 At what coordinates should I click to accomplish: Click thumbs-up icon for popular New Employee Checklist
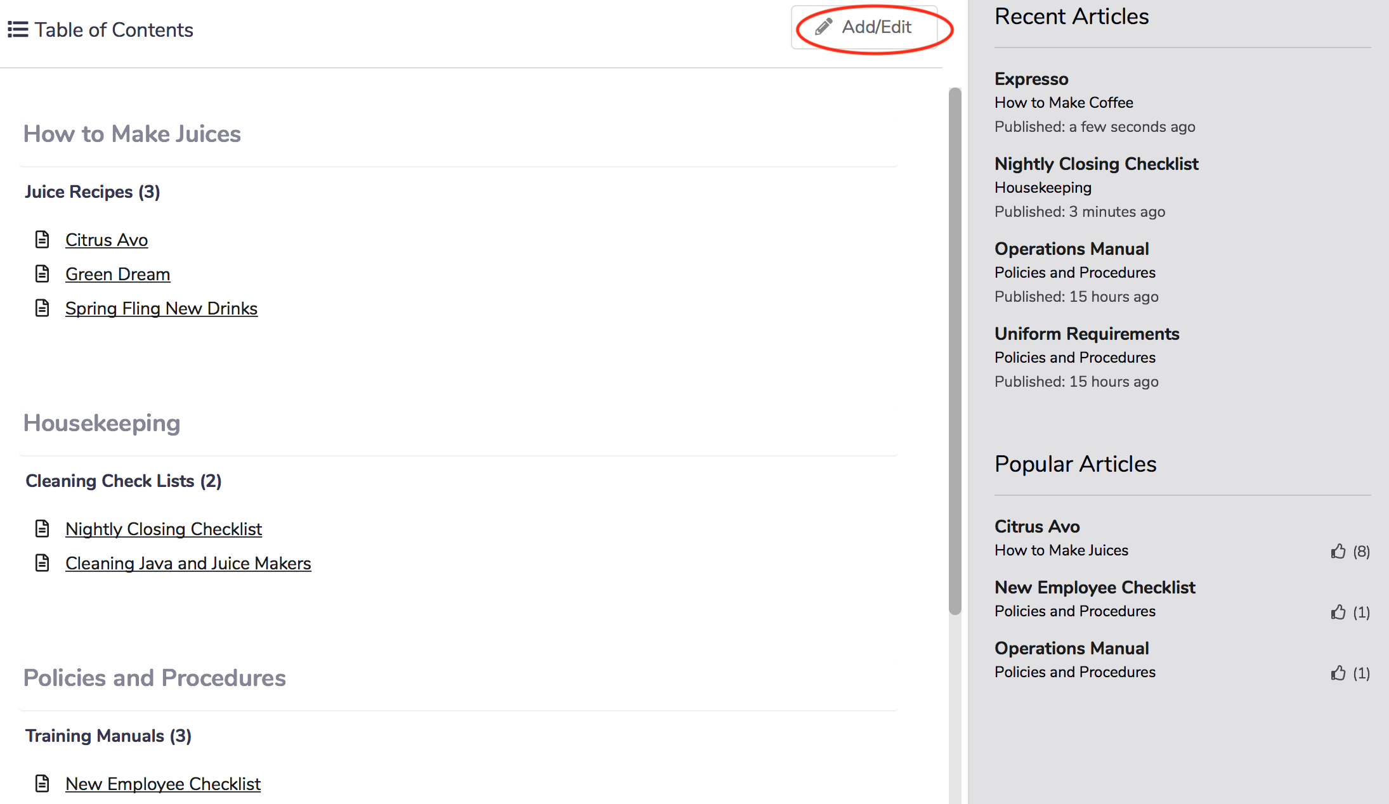[x=1338, y=612]
